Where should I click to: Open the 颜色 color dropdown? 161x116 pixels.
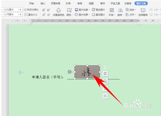click(x=69, y=12)
